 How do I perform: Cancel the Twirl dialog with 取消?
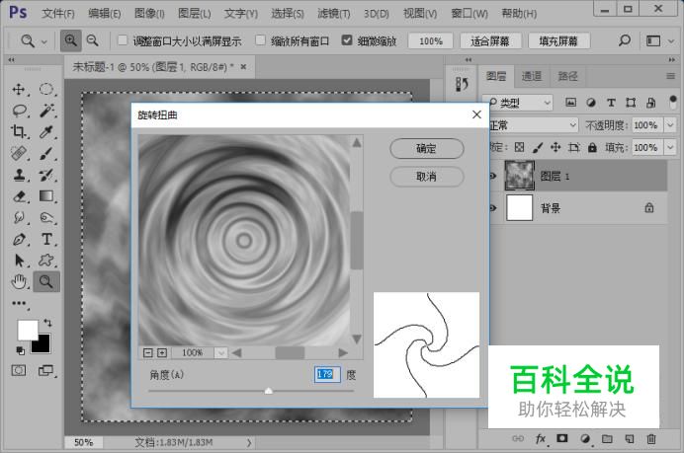(x=426, y=177)
